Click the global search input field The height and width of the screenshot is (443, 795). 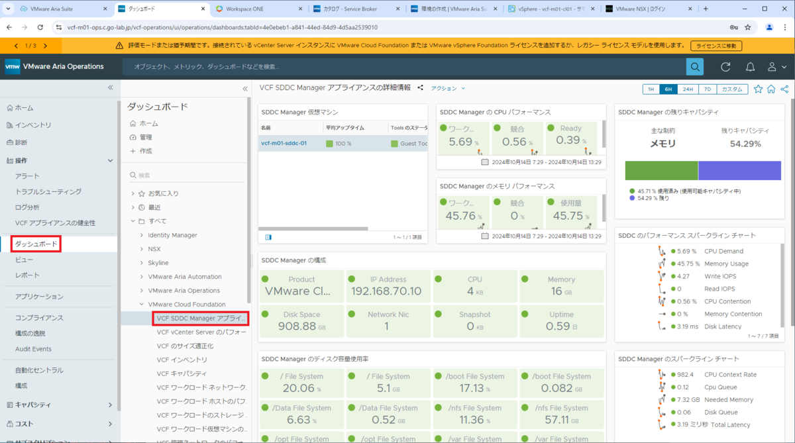404,67
